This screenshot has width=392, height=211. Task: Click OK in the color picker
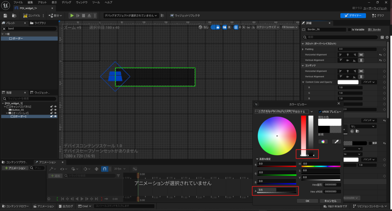307,201
